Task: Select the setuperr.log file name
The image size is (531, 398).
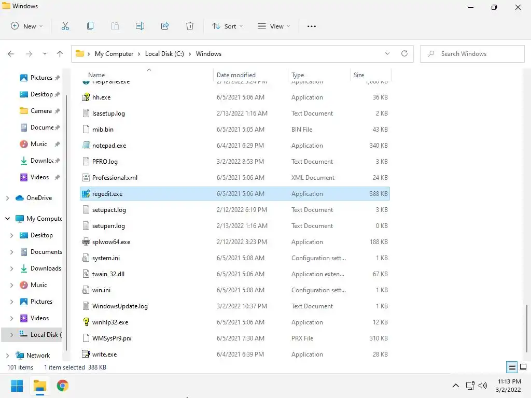Action: [108, 226]
